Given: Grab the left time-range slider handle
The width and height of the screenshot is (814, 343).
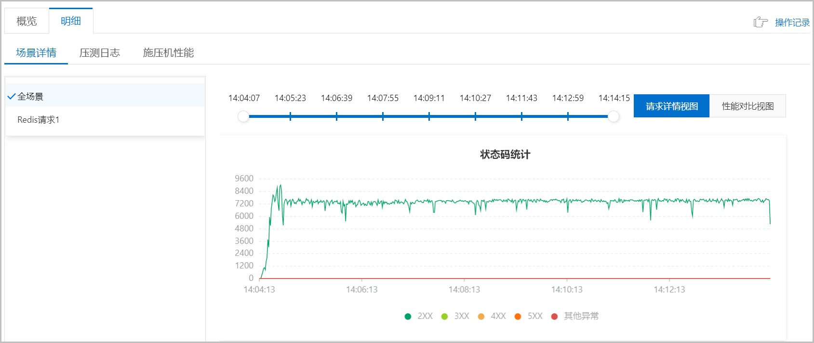Looking at the screenshot, I should coord(243,116).
